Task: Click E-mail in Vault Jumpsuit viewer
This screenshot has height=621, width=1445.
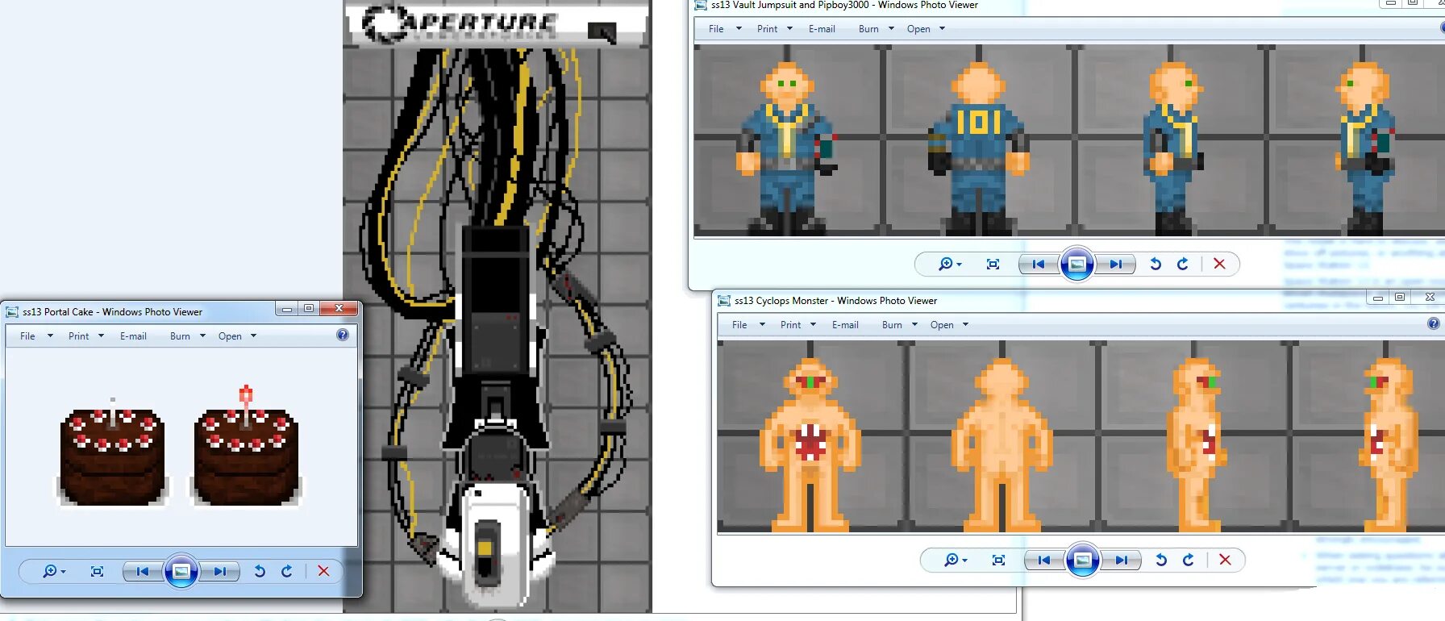Action: click(x=822, y=29)
